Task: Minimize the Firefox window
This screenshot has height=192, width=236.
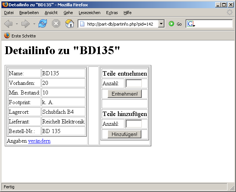Action: click(218, 5)
